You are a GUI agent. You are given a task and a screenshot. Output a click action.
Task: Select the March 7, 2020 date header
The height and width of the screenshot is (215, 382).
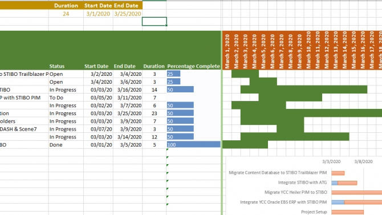pos(282,51)
